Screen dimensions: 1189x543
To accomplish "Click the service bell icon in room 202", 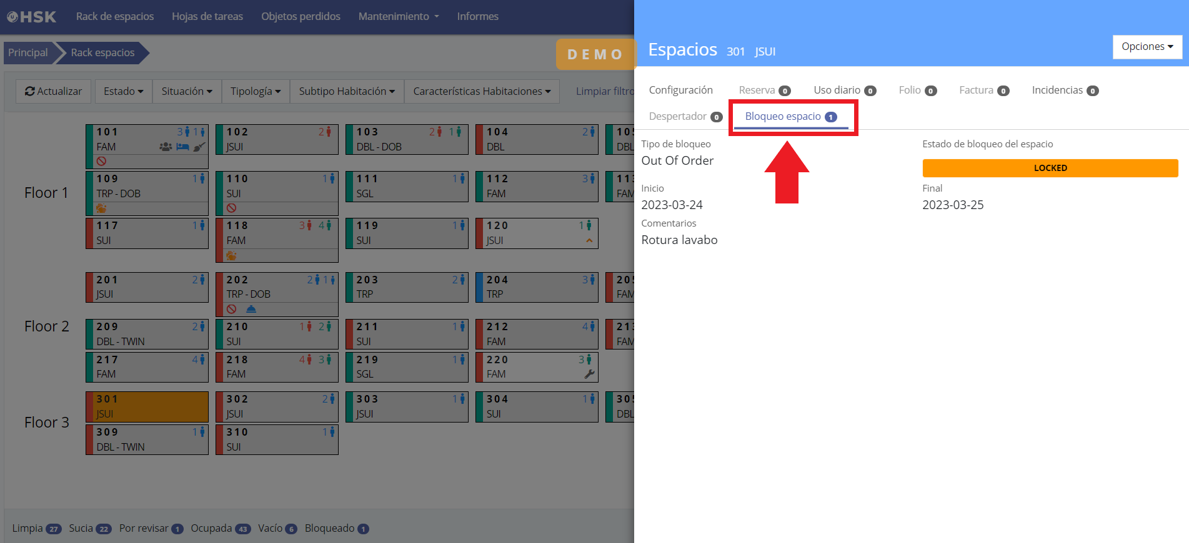I will click(251, 310).
